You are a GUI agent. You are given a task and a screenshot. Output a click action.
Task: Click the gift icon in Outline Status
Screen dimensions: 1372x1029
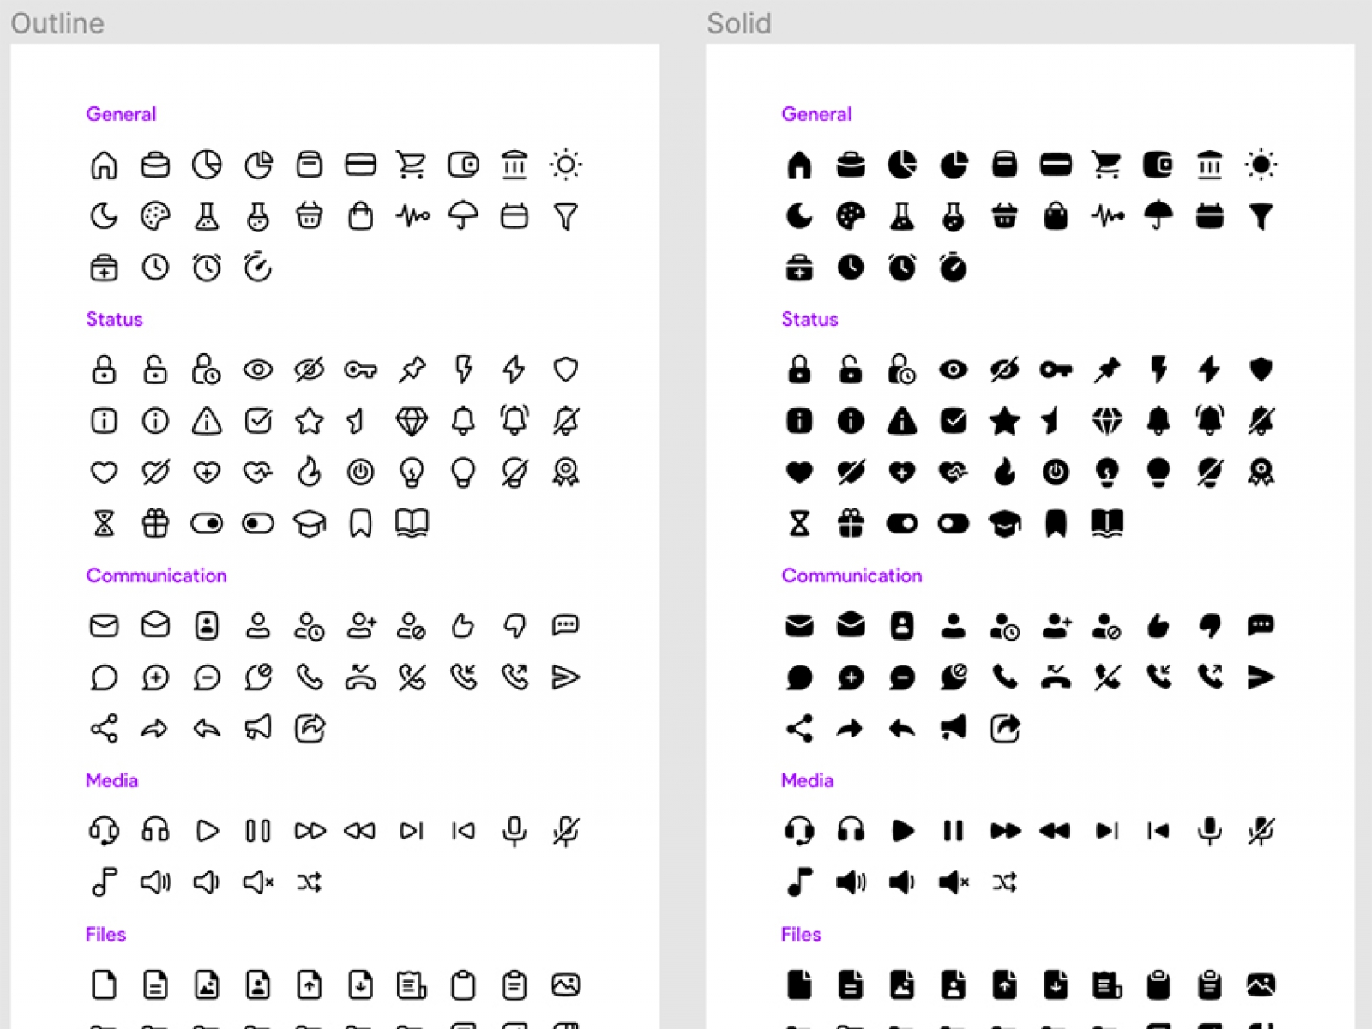pyautogui.click(x=155, y=522)
